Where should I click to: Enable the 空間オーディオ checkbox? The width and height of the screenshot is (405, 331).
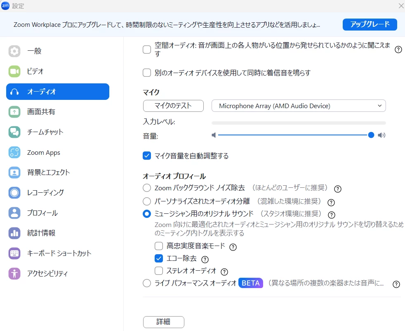147,50
